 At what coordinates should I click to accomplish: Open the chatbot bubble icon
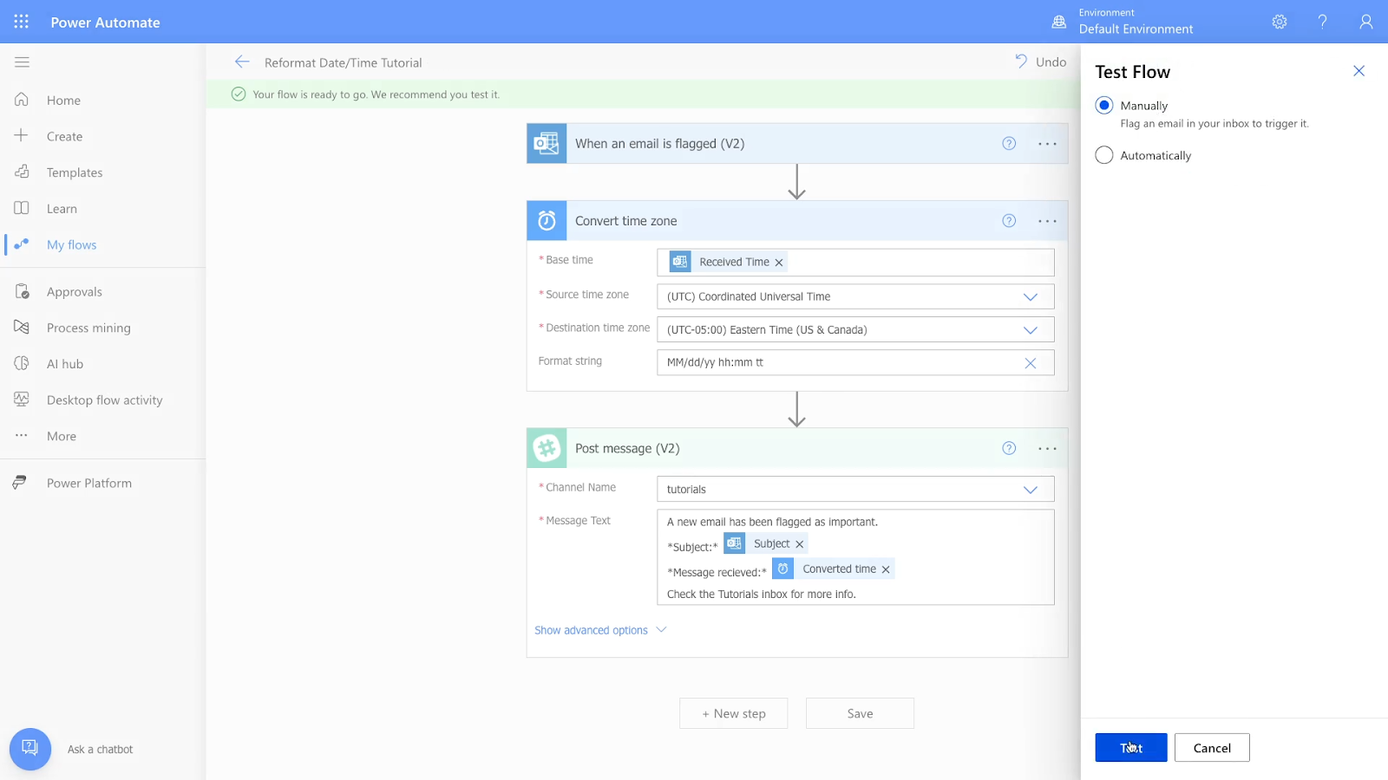(30, 749)
